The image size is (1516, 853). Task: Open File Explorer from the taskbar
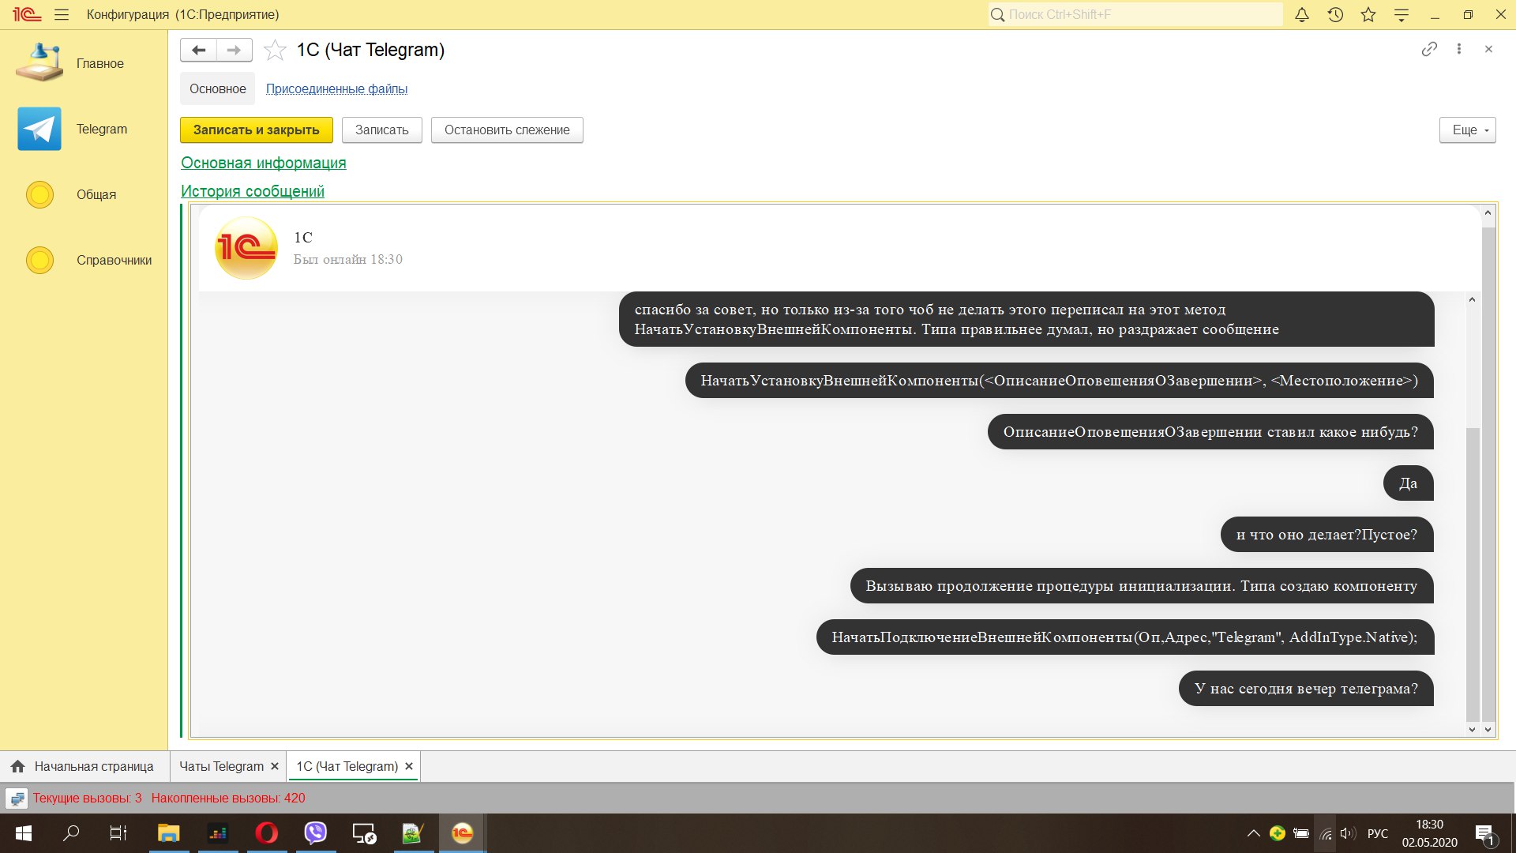[x=168, y=833]
